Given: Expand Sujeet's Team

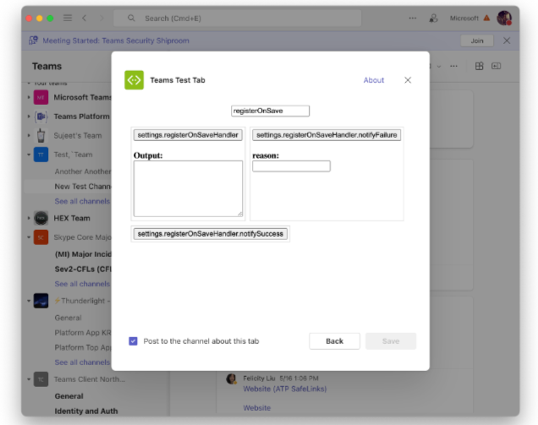Looking at the screenshot, I should (29, 135).
